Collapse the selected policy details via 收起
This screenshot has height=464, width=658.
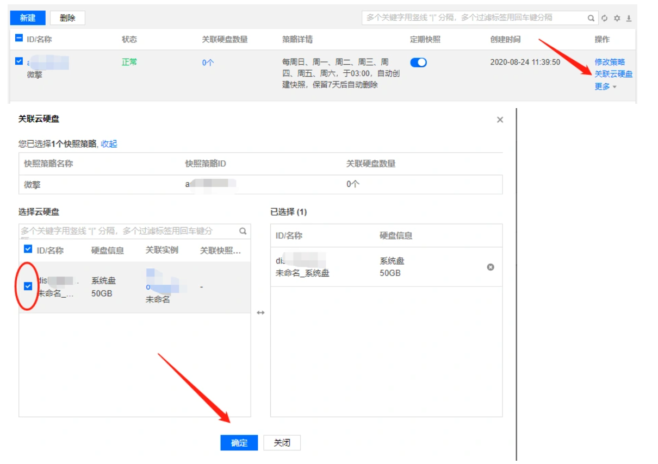(x=109, y=144)
